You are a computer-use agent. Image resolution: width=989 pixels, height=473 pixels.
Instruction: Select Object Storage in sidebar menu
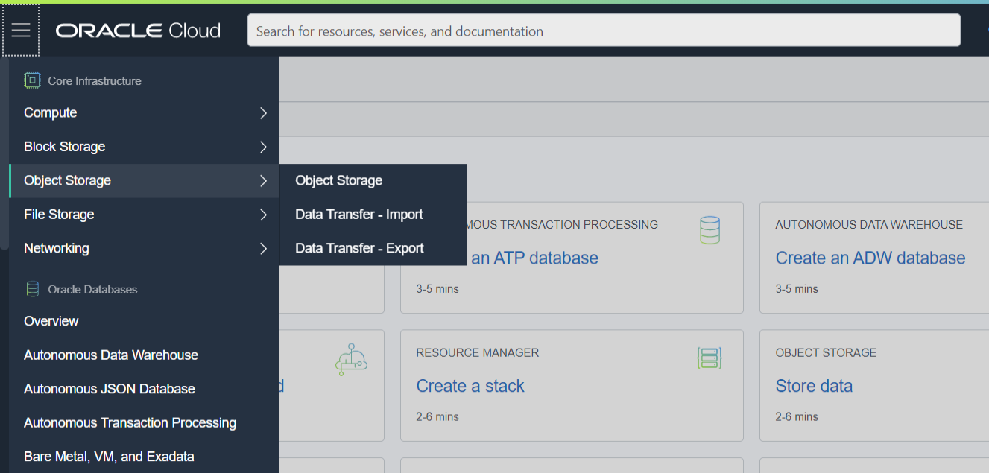tap(144, 180)
